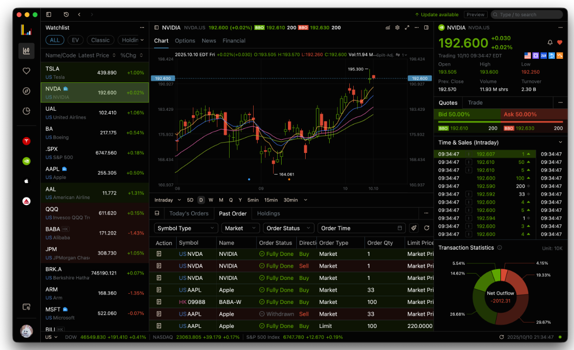Click the Preview button
This screenshot has height=350, width=574.
[x=475, y=15]
